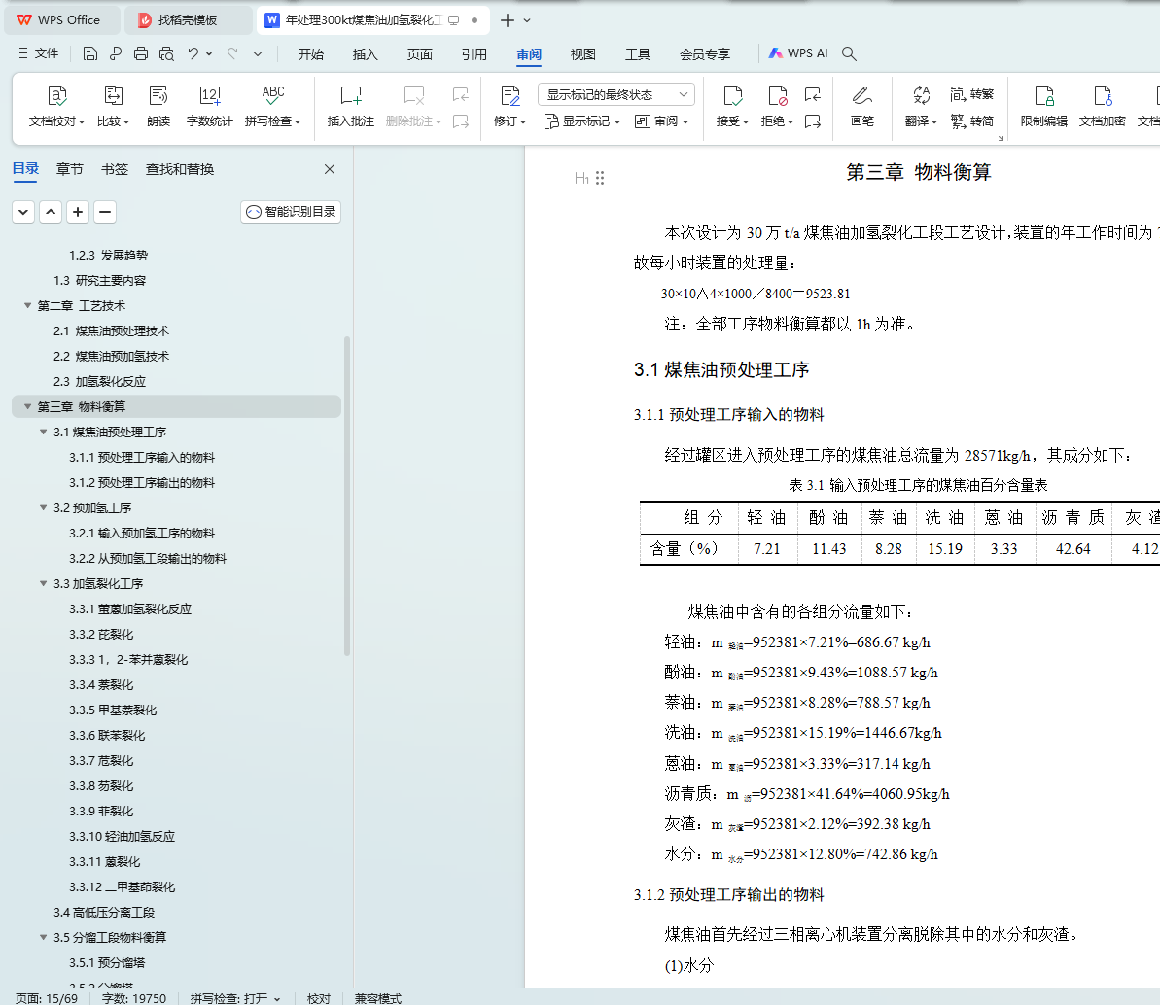Image resolution: width=1160 pixels, height=1005 pixels.
Task: Collapse the 第二章 工艺技术 node
Action: point(27,305)
